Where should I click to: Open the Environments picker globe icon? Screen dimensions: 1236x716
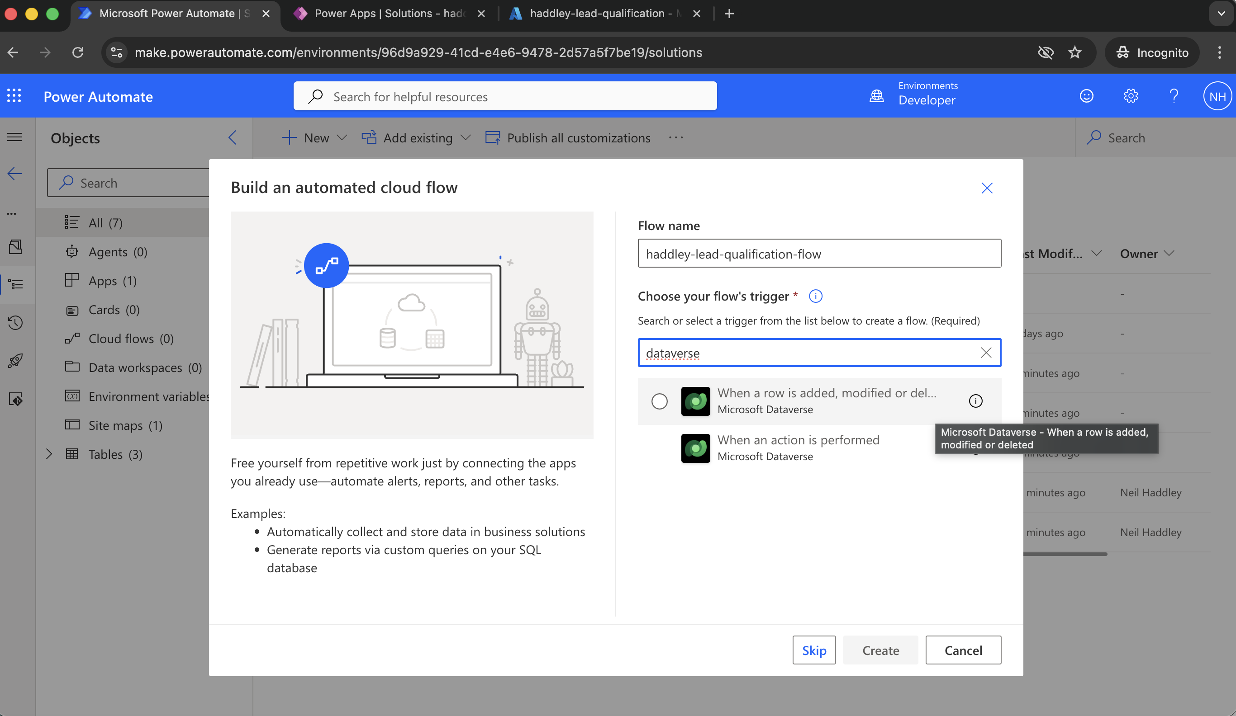tap(878, 95)
